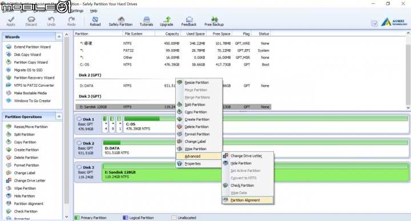411x221 pixels.
Task: Launch the Disk Copy Wizard
Action: 24,54
